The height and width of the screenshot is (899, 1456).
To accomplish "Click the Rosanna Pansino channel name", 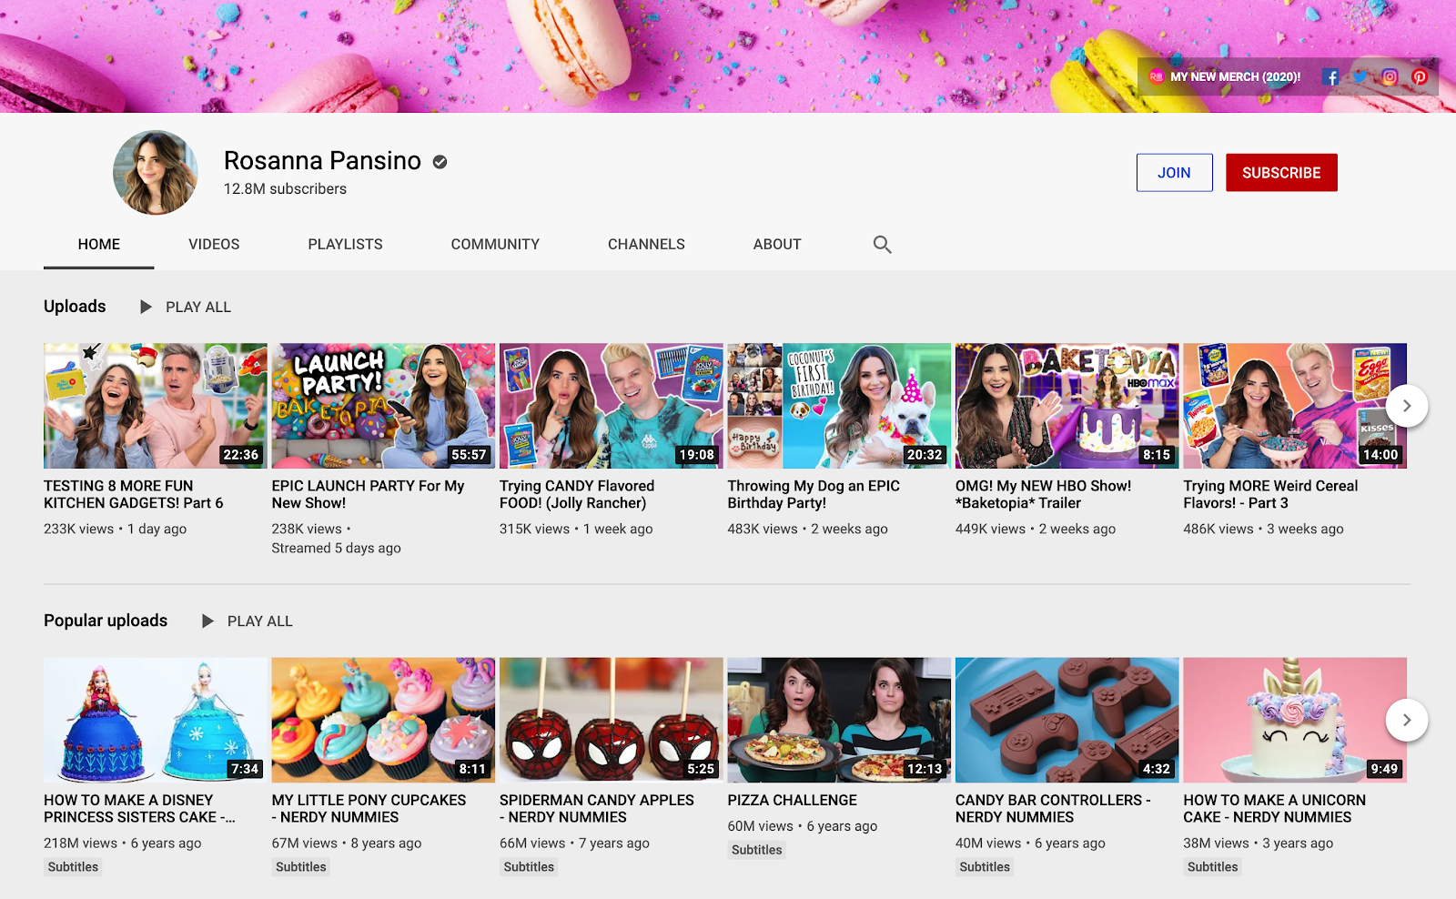I will 322,161.
